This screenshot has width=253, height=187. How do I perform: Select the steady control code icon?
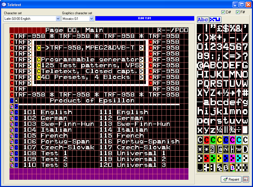click(x=207, y=149)
